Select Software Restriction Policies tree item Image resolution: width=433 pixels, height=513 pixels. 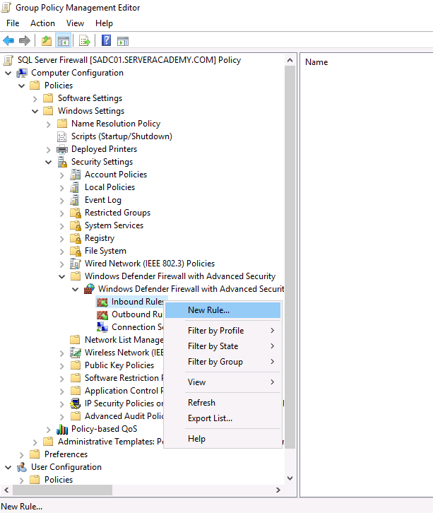pyautogui.click(x=124, y=378)
